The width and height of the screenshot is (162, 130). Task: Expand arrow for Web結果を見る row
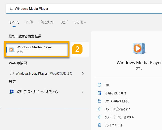(x=83, y=73)
